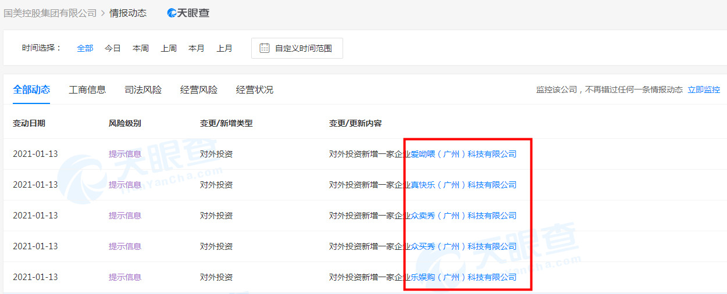Switch to 工商信息 tab
This screenshot has width=727, height=294.
coord(87,89)
